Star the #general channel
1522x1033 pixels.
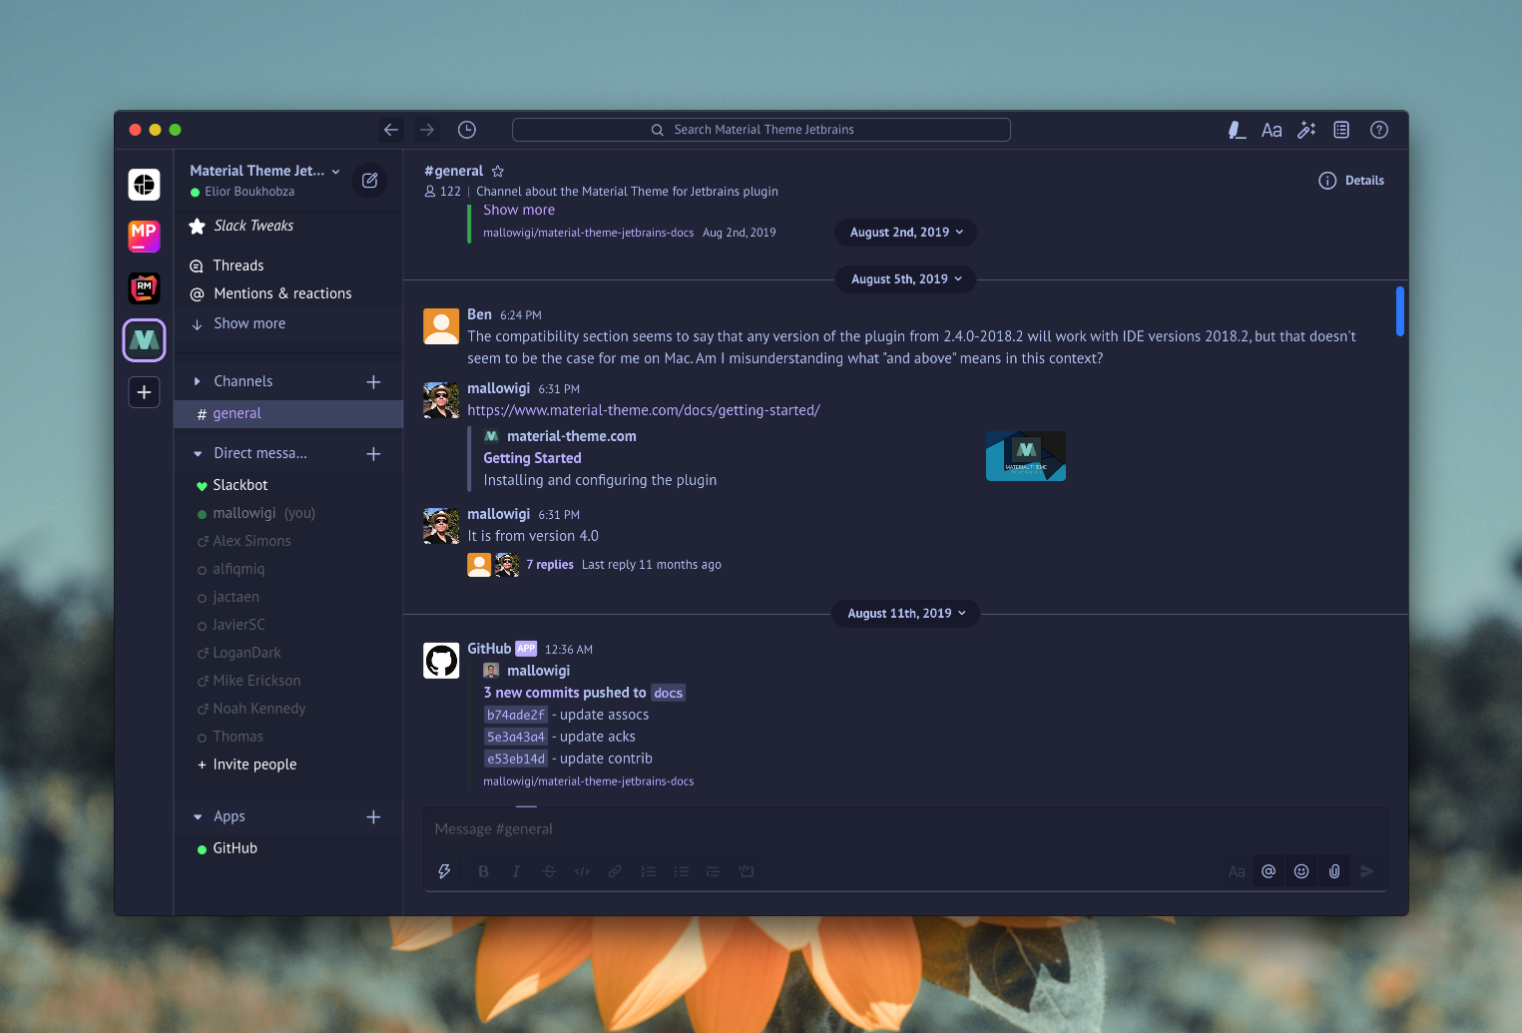(x=498, y=172)
